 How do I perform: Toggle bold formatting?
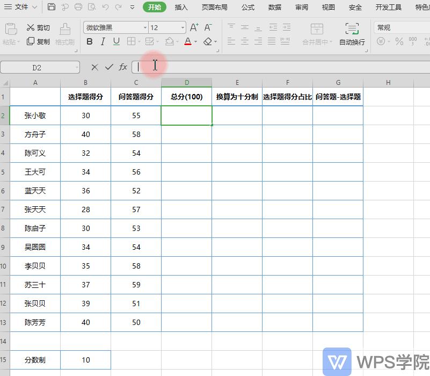point(89,41)
